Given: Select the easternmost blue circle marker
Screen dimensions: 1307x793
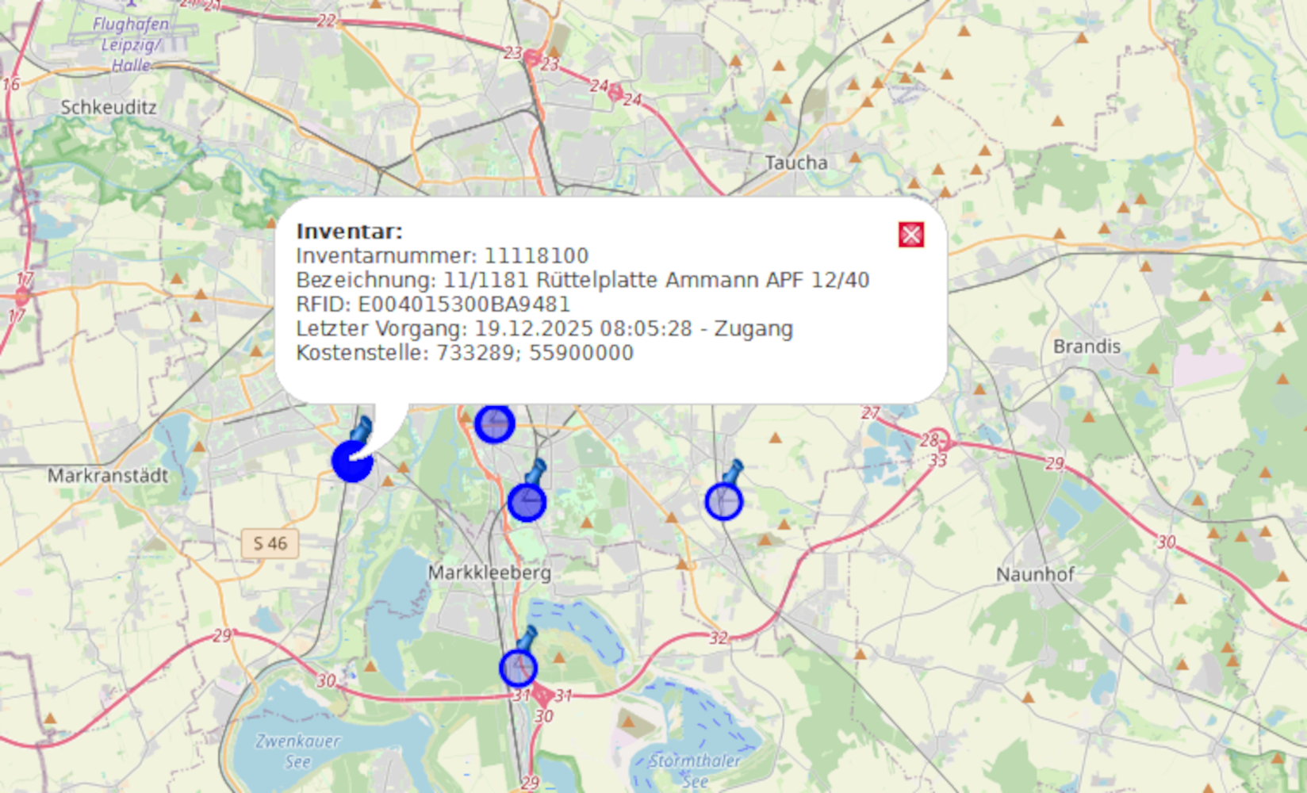Looking at the screenshot, I should pos(723,503).
